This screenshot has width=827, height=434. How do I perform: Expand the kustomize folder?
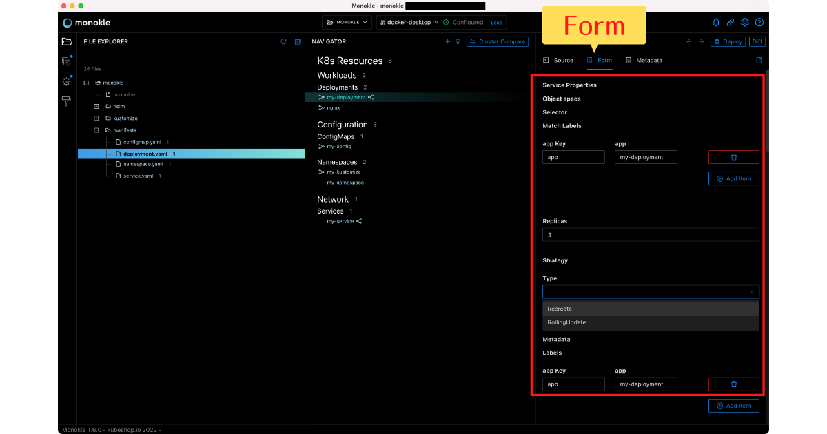coord(96,118)
